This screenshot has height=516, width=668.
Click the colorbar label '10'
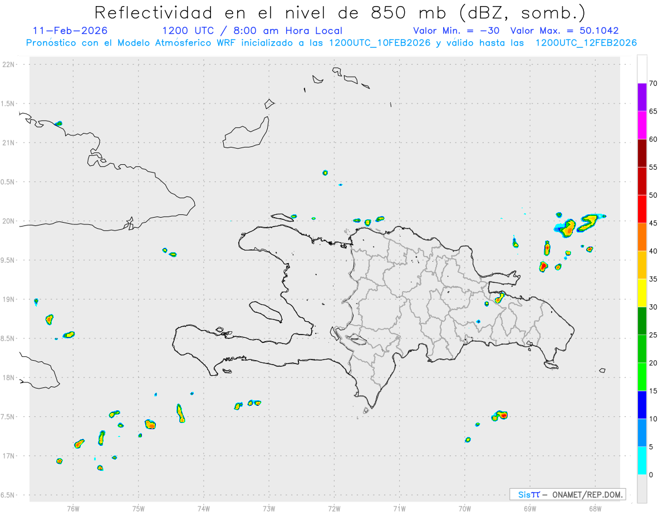pyautogui.click(x=653, y=419)
